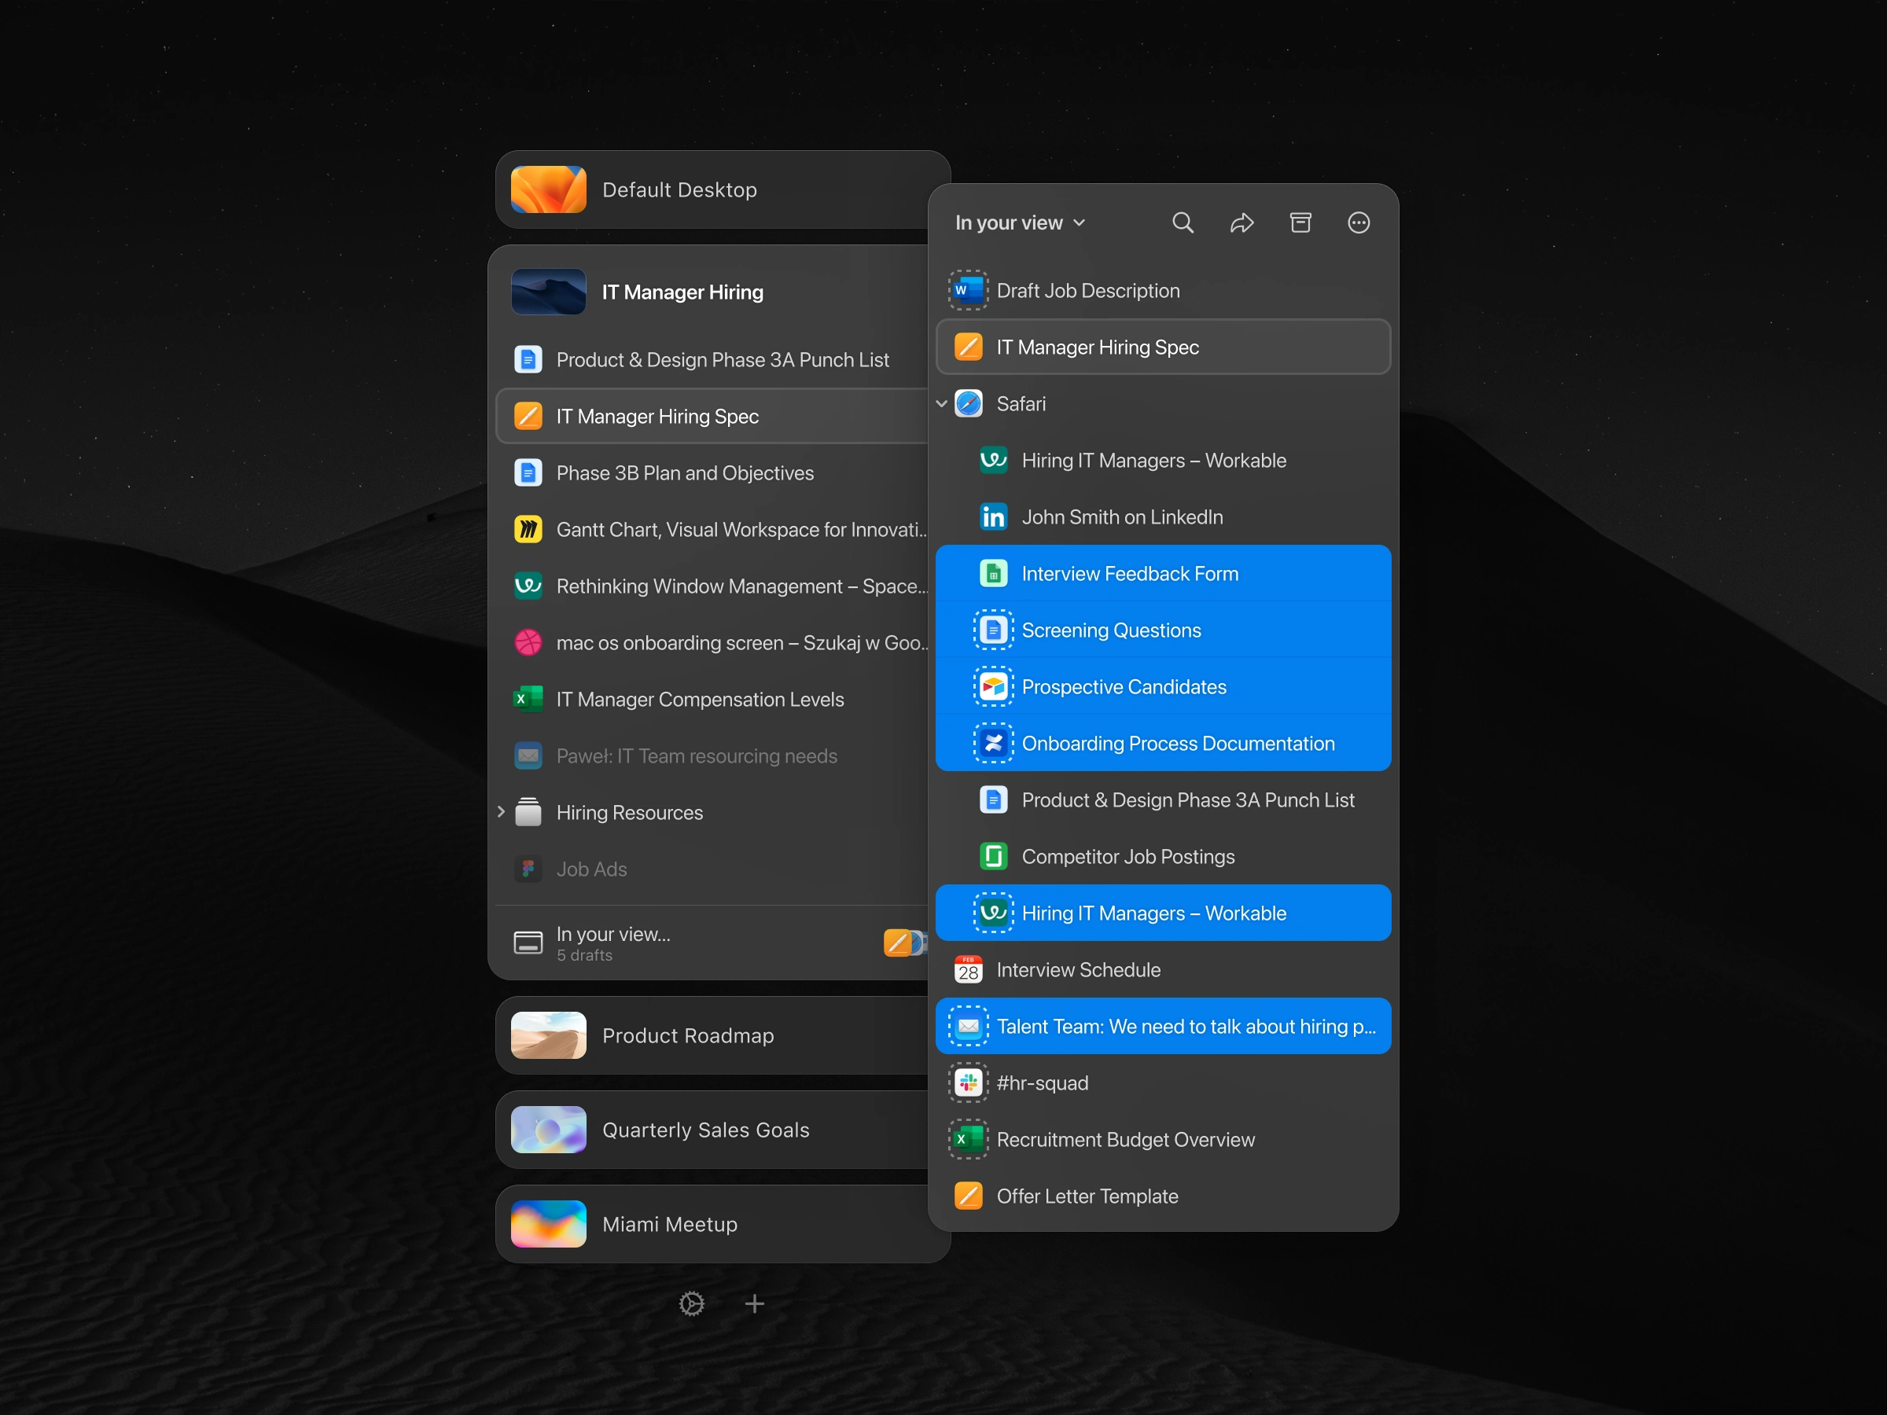
Task: Open the settings gear below the spaces list
Action: 691,1303
